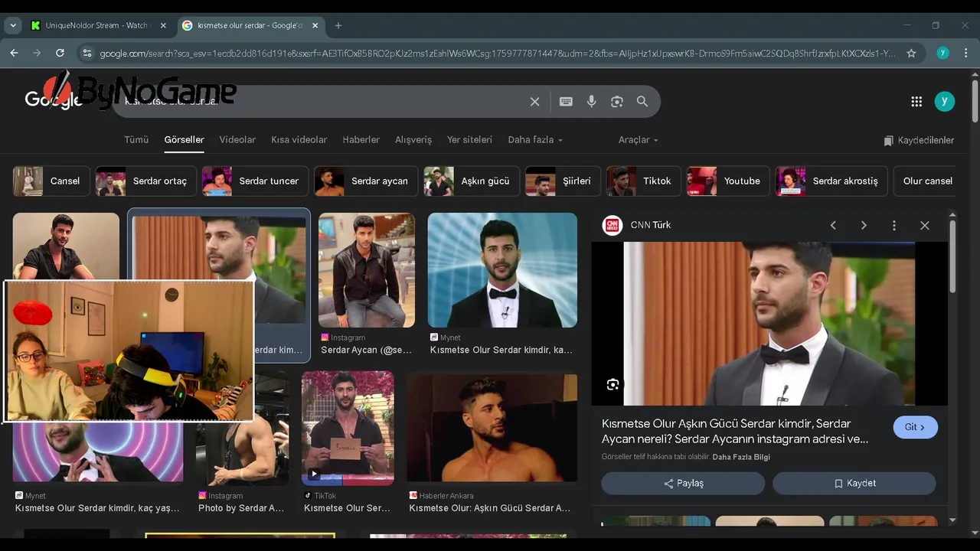This screenshot has height=551, width=980.
Task: Open the Daha Fazla Bilgi link
Action: [x=741, y=457]
